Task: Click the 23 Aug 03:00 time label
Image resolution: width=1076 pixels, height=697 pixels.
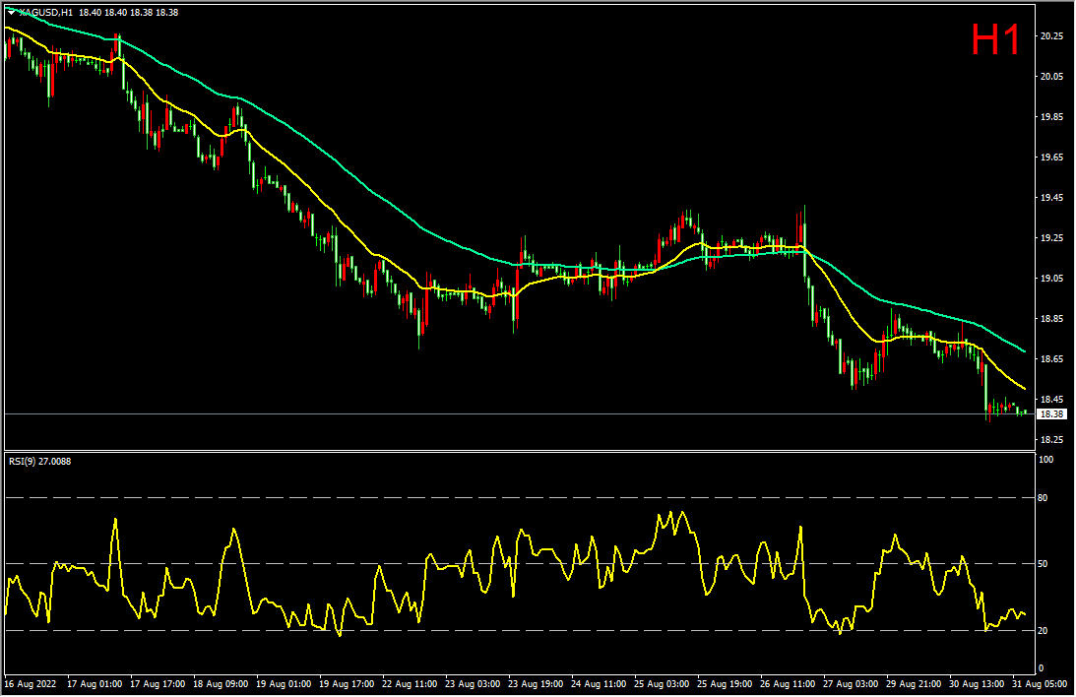Action: (473, 684)
